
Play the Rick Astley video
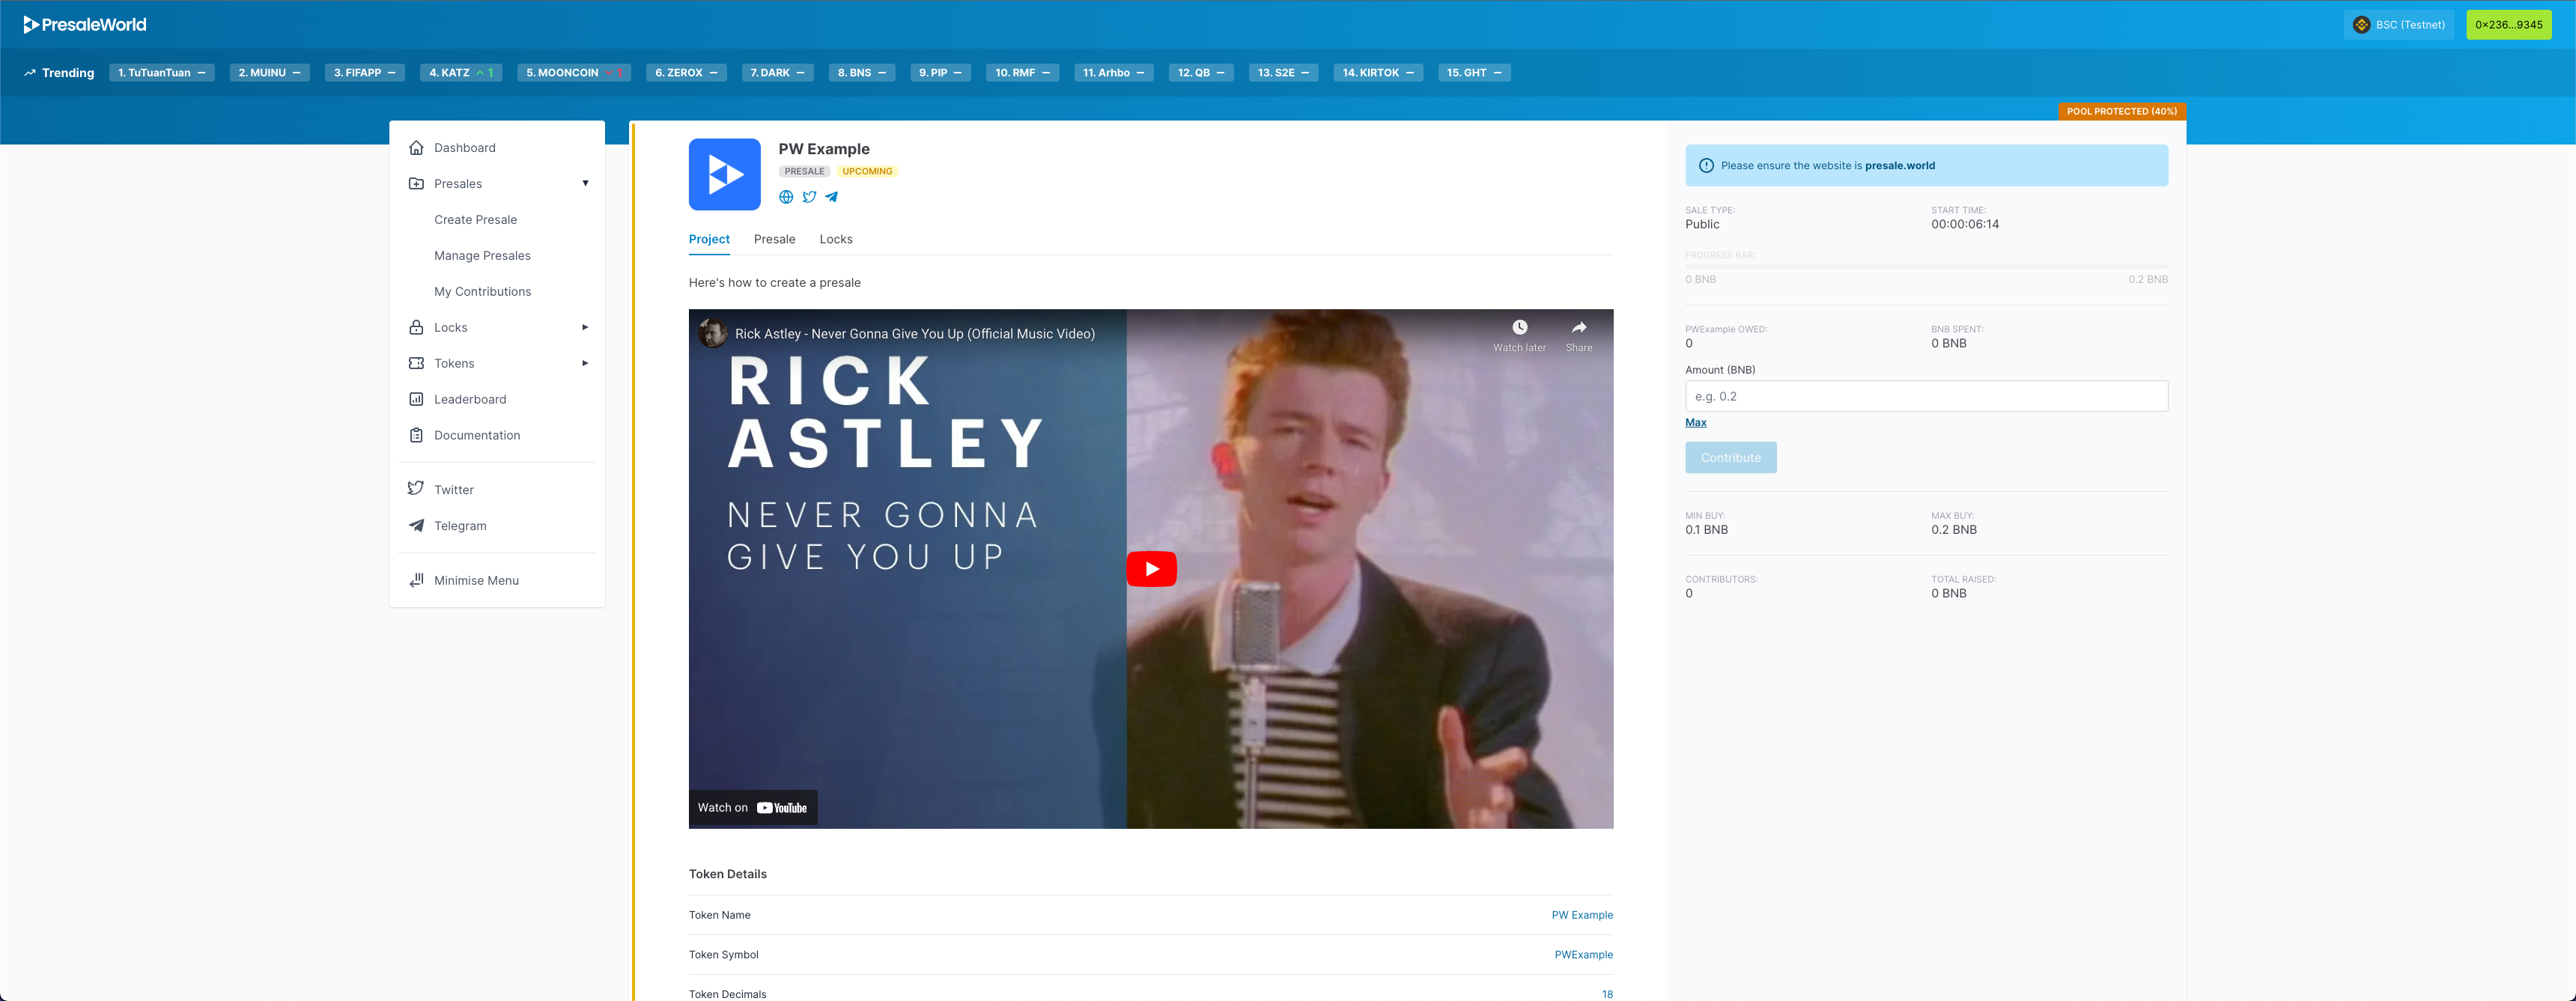click(x=1151, y=569)
